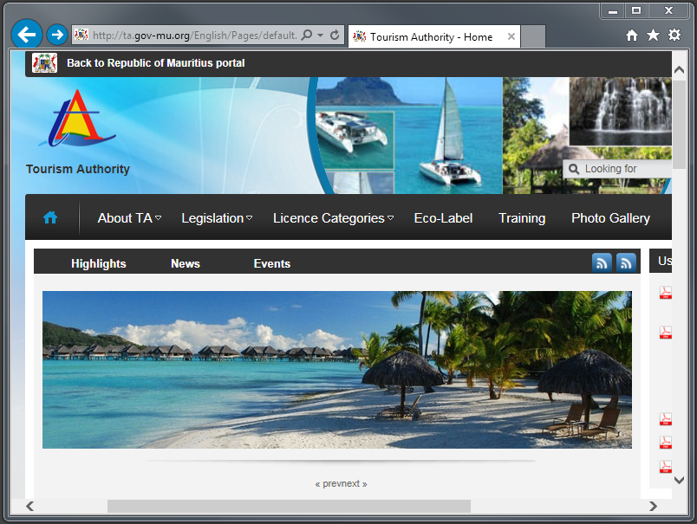Viewport: 697px width, 524px height.
Task: Minimize the browser window
Action: pos(613,10)
